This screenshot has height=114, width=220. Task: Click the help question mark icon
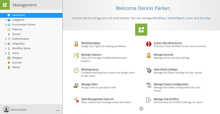pyautogui.click(x=141, y=109)
